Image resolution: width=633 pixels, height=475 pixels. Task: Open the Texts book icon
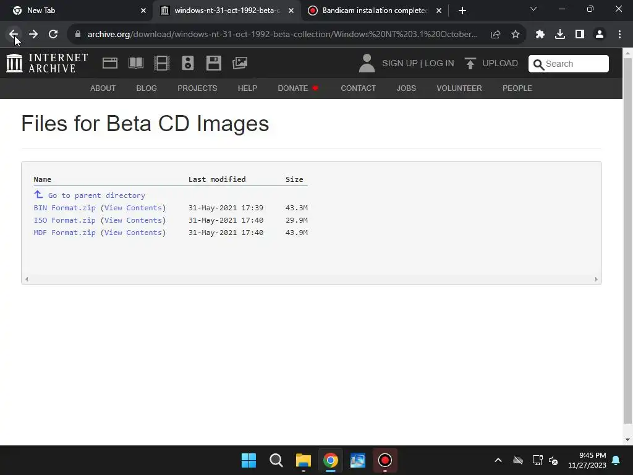pyautogui.click(x=136, y=63)
